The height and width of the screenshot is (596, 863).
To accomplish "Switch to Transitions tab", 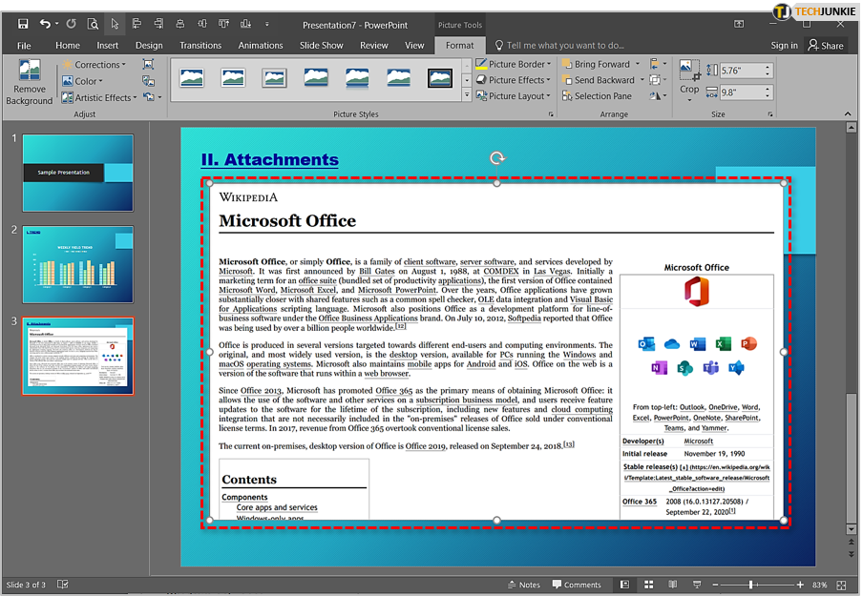I will click(x=200, y=45).
